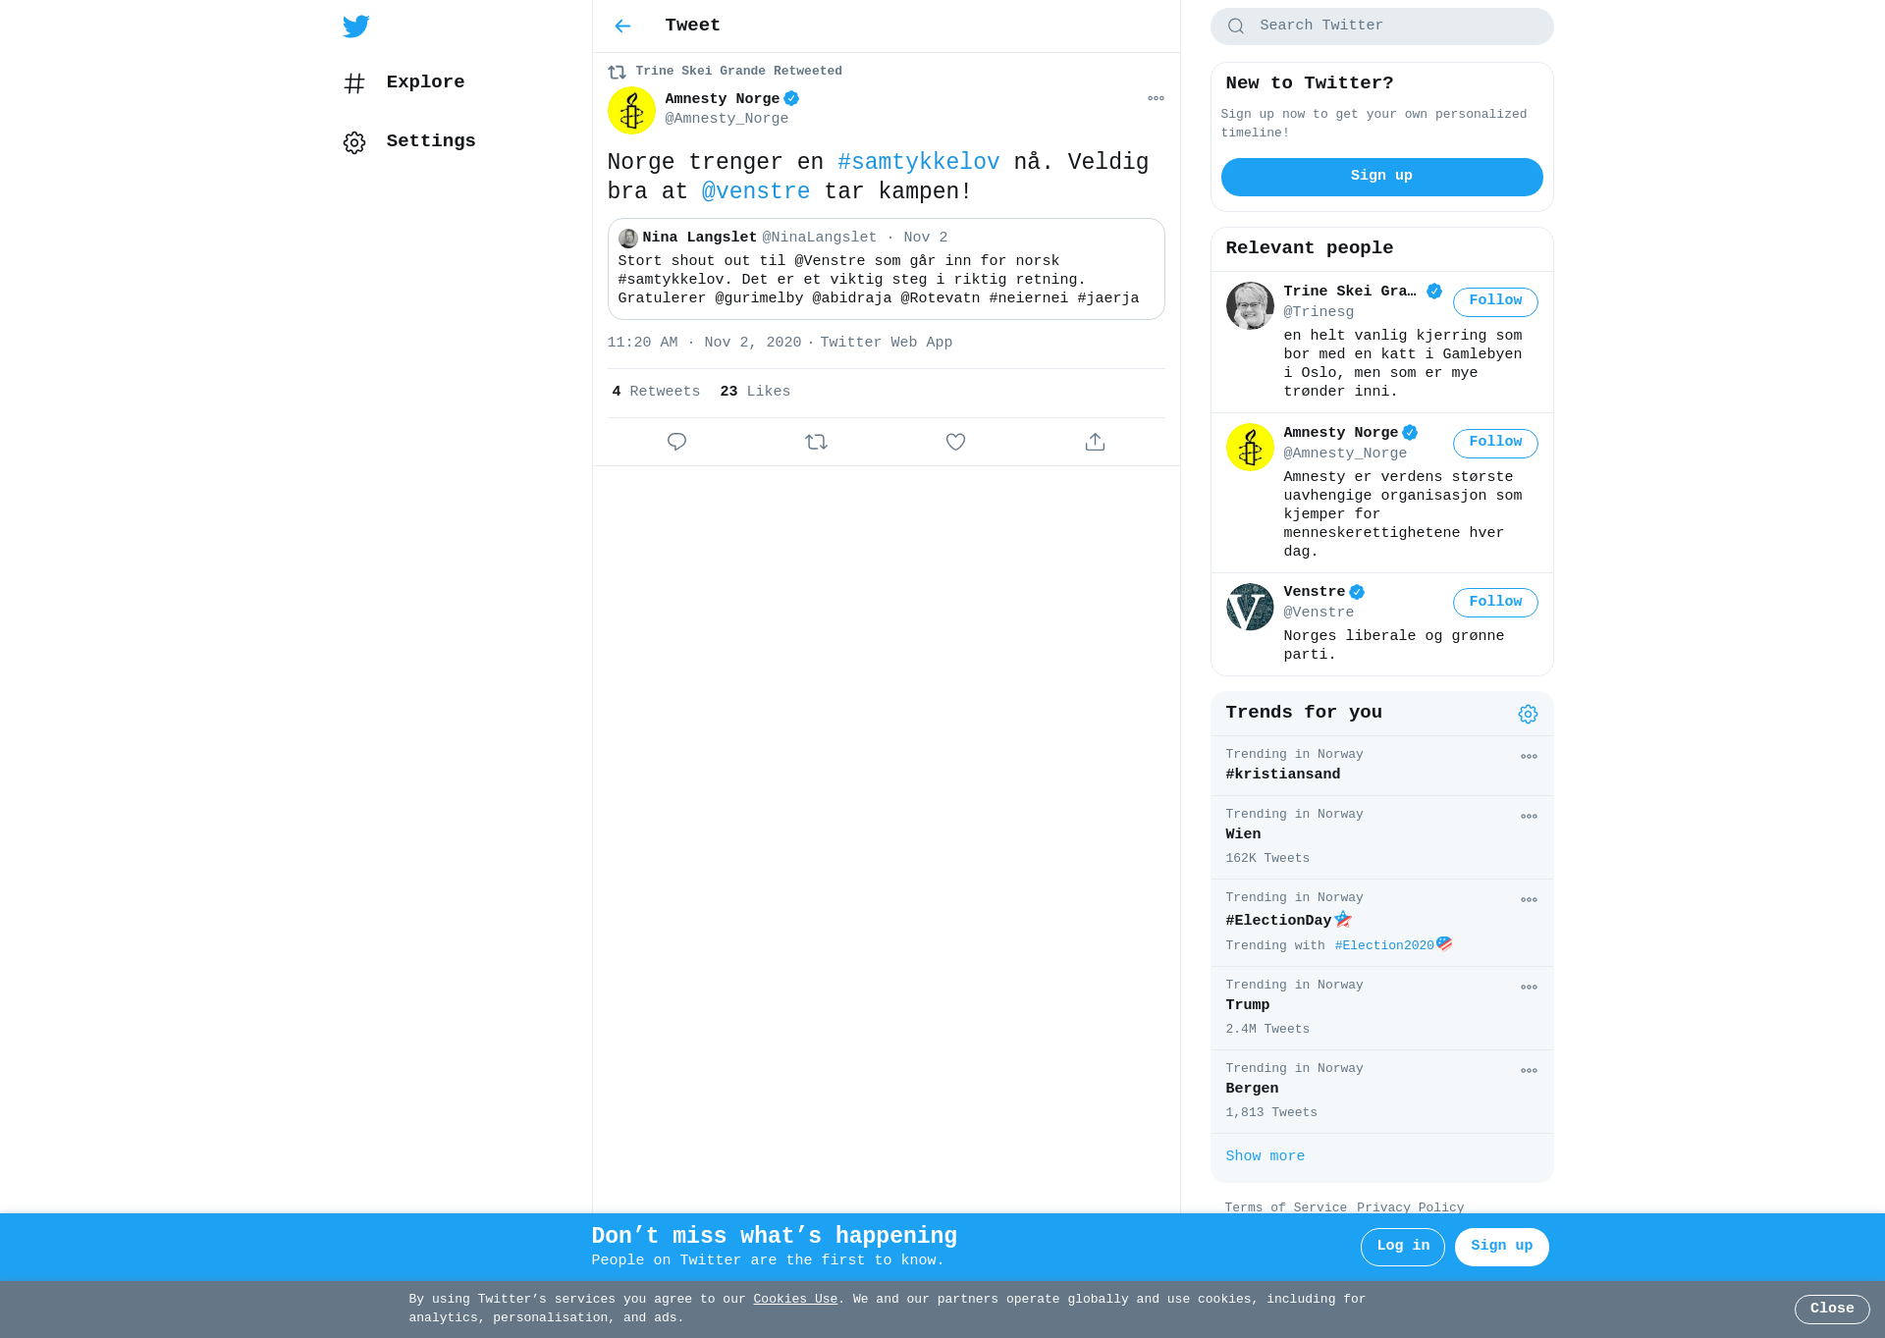
Task: Click the Twitter bird logo
Action: [356, 27]
